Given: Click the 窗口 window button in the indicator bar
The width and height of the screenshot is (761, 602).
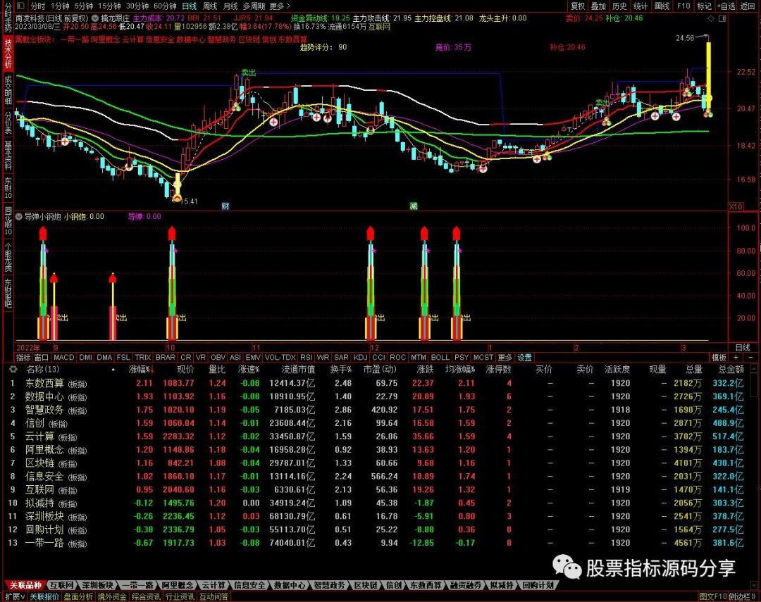Looking at the screenshot, I should [x=42, y=358].
